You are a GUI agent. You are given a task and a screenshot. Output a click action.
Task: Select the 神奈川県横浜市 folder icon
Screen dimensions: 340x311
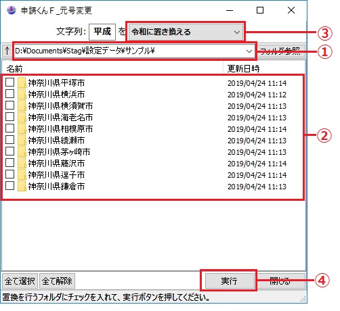point(22,94)
